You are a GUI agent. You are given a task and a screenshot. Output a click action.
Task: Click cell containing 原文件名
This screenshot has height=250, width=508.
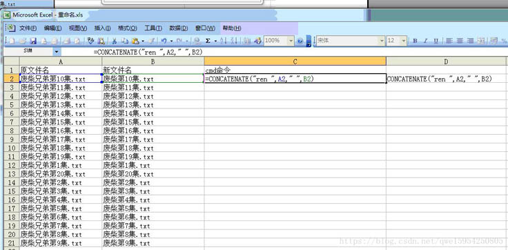(x=61, y=70)
